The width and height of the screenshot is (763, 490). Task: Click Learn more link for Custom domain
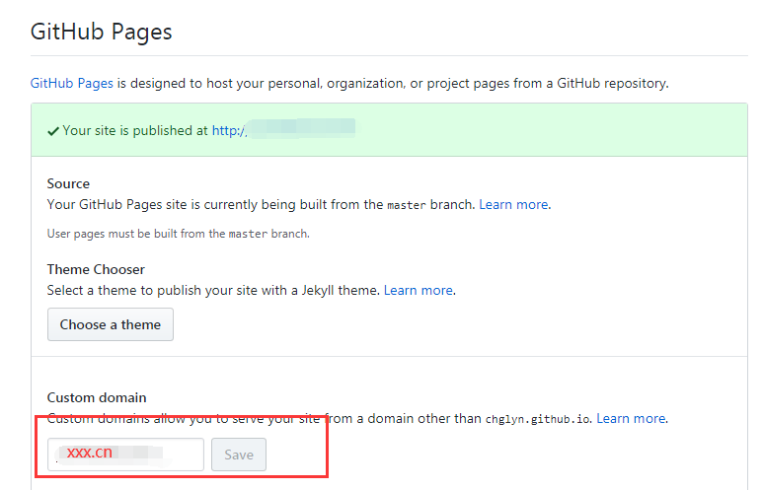631,419
